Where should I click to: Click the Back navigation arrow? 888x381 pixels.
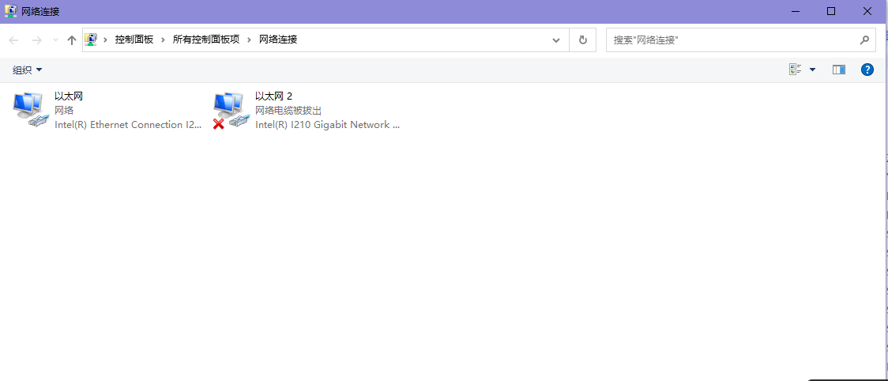[x=13, y=40]
